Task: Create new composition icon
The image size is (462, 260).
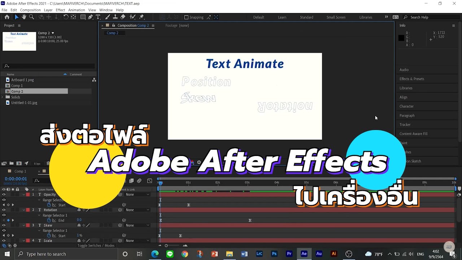Action: pyautogui.click(x=19, y=164)
